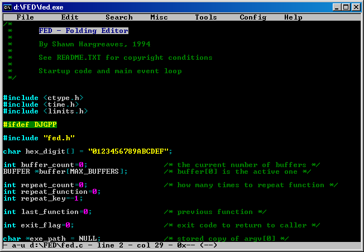Click the selected "FED - Folding Editor" text
Image resolution: width=364 pixels, height=252 pixels.
point(83,31)
